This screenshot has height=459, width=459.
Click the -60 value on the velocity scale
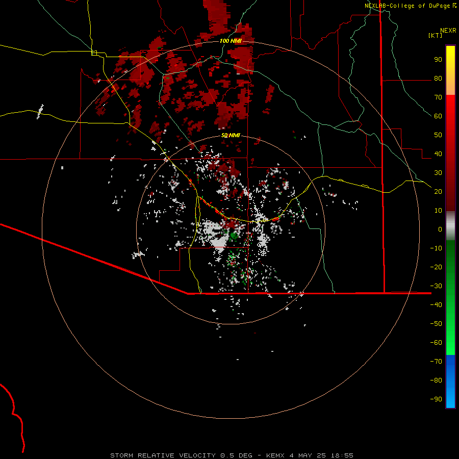pos(436,343)
